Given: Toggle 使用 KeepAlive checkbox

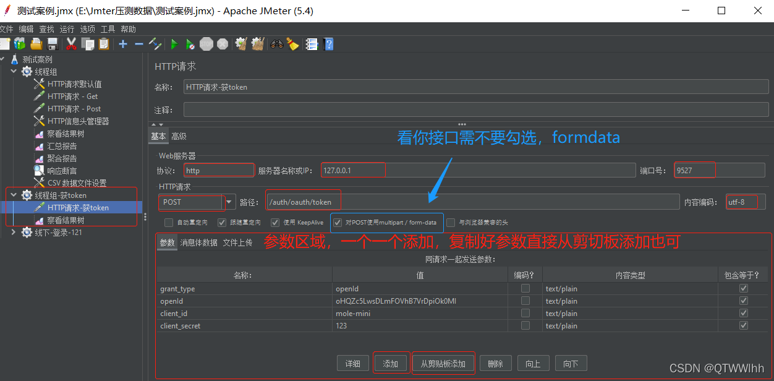Looking at the screenshot, I should tap(276, 222).
